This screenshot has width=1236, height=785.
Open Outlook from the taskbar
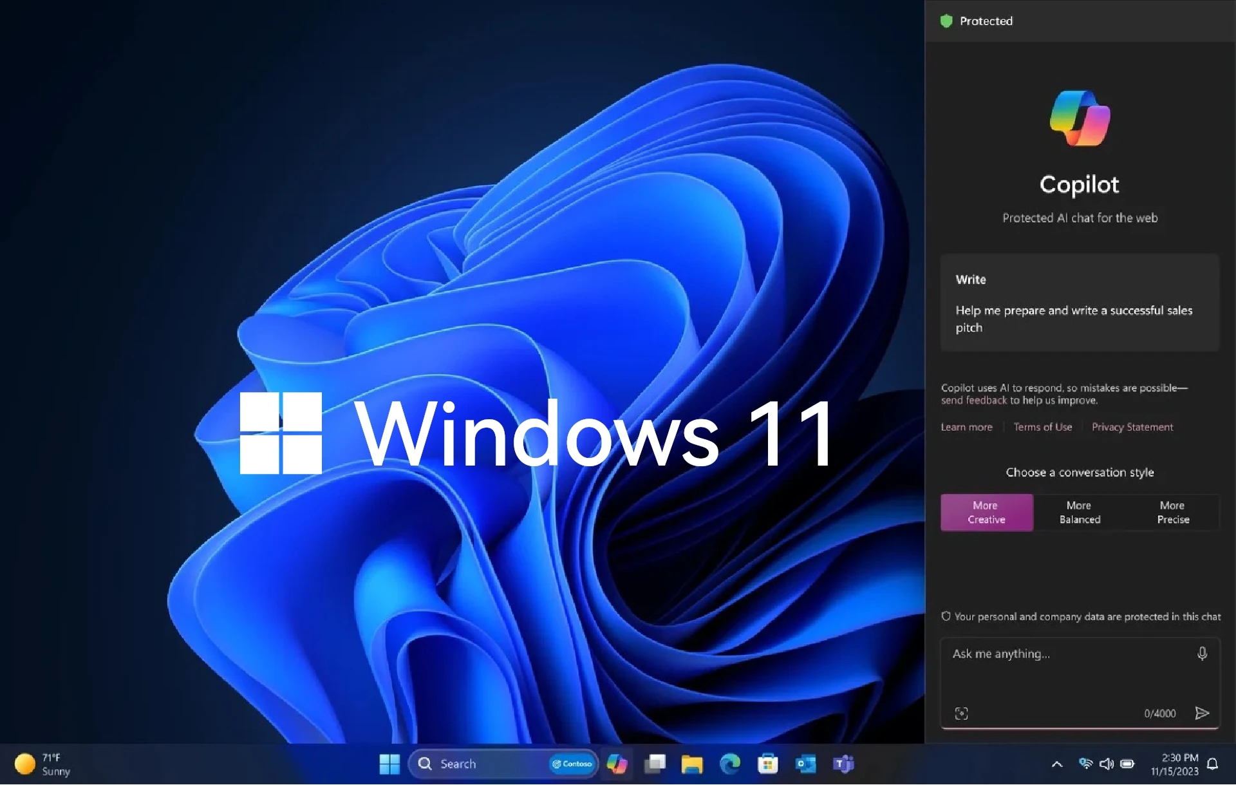(805, 764)
